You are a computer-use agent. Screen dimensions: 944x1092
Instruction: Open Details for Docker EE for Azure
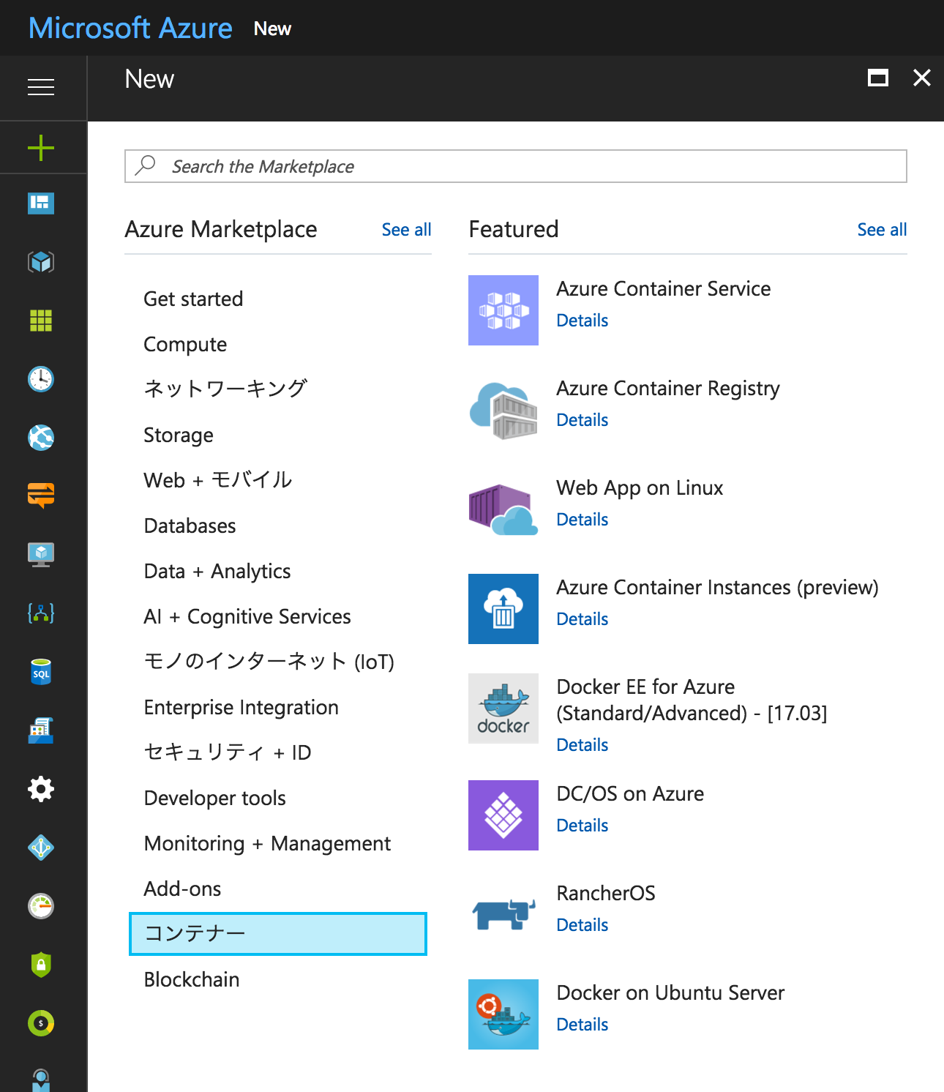[582, 745]
